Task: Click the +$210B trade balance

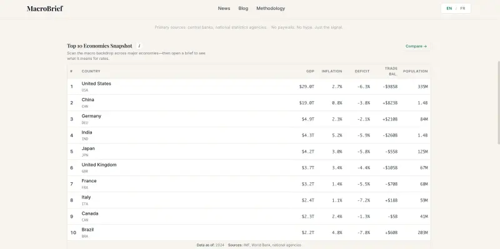Action: click(x=390, y=119)
